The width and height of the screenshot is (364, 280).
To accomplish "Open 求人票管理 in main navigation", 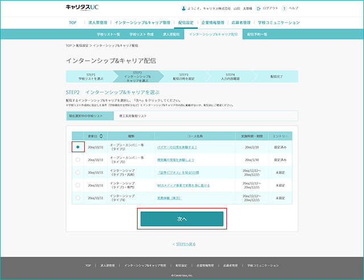I will click(98, 23).
